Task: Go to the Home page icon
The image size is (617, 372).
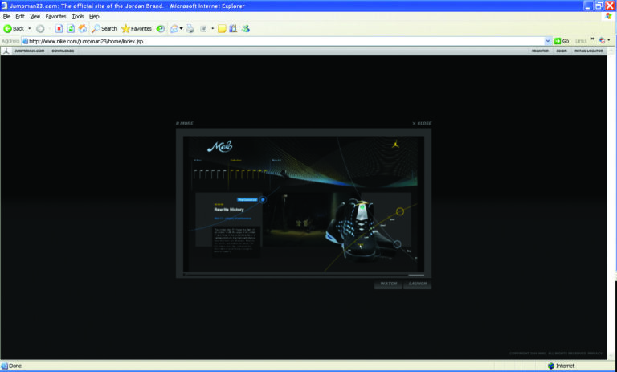Action: tap(82, 28)
